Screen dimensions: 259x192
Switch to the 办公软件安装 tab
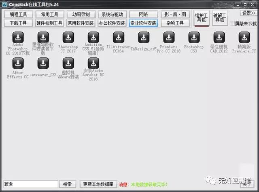click(x=112, y=23)
